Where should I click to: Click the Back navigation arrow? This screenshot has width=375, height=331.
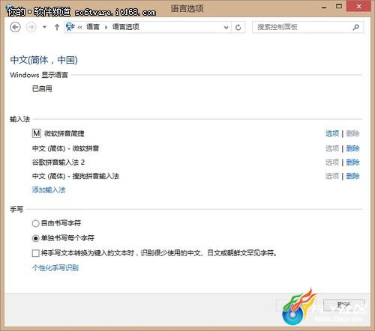pos(15,27)
